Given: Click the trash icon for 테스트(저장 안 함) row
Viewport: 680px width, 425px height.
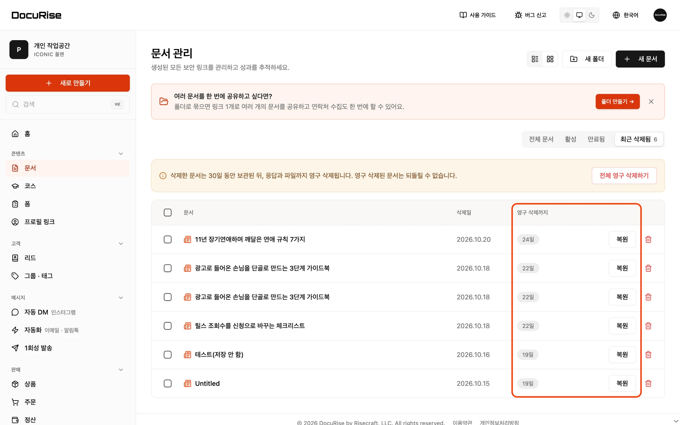Looking at the screenshot, I should pyautogui.click(x=648, y=355).
